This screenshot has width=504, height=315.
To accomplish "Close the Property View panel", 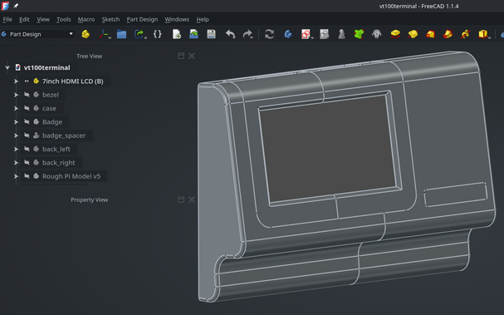I will pos(192,199).
